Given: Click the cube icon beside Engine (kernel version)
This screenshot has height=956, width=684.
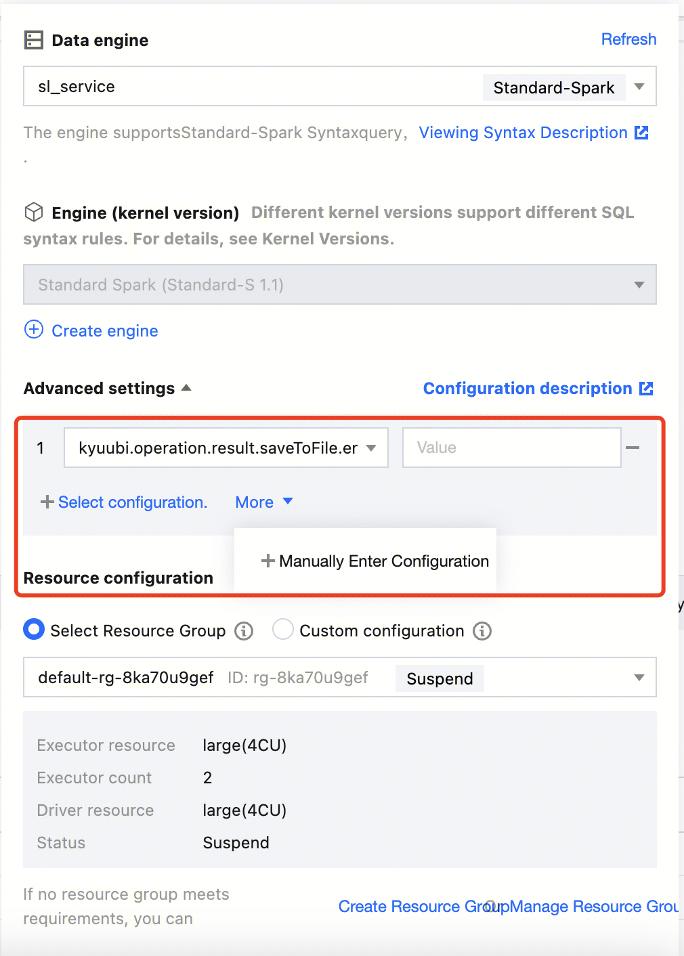Looking at the screenshot, I should coord(33,213).
